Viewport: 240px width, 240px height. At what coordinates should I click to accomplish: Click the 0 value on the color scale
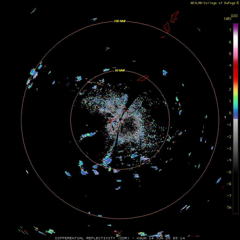(230, 113)
